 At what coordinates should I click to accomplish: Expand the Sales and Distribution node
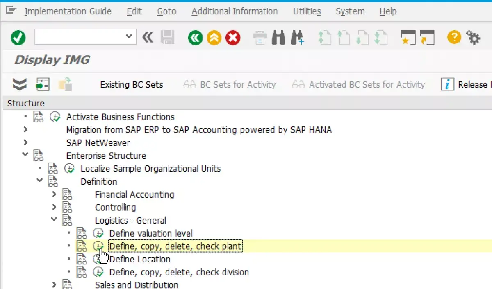54,284
